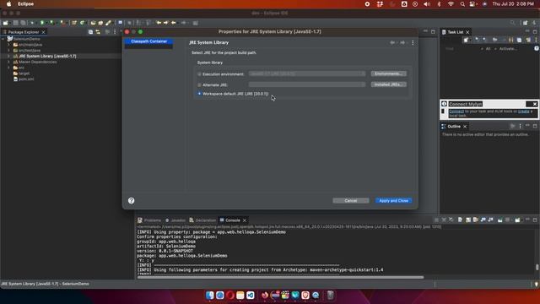Viewport: 540px width, 304px height.
Task: Click the green Run button in toolbar
Action: (42, 23)
